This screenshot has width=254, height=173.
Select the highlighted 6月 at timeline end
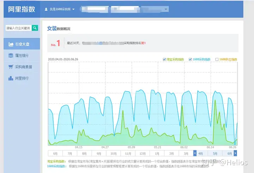coord(230,154)
